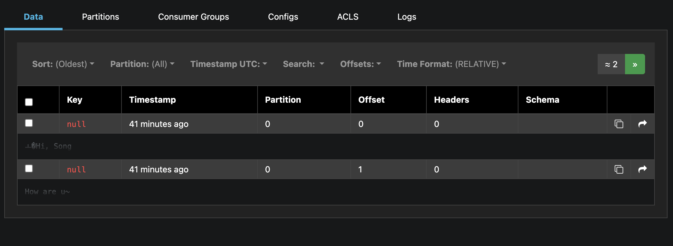Image resolution: width=673 pixels, height=246 pixels.
Task: Switch to the Partitions tab
Action: tap(101, 17)
